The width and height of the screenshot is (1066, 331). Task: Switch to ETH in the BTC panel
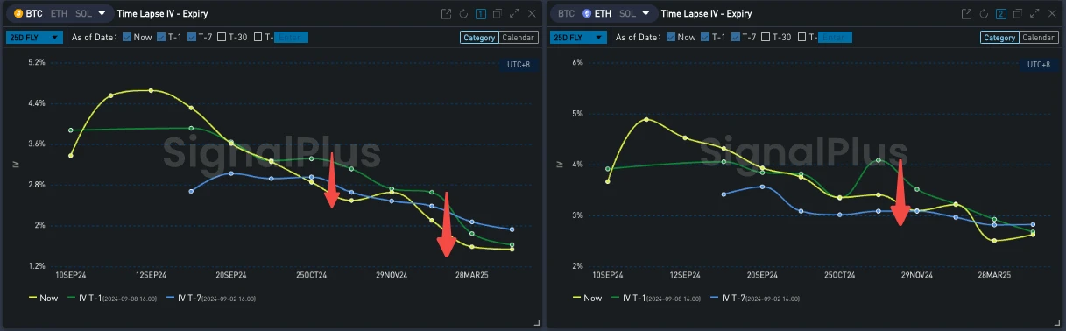click(57, 14)
